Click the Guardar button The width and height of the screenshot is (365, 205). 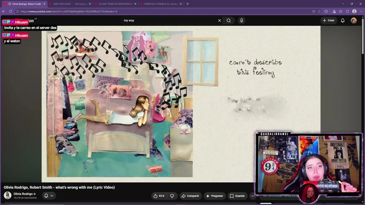pos(237,196)
